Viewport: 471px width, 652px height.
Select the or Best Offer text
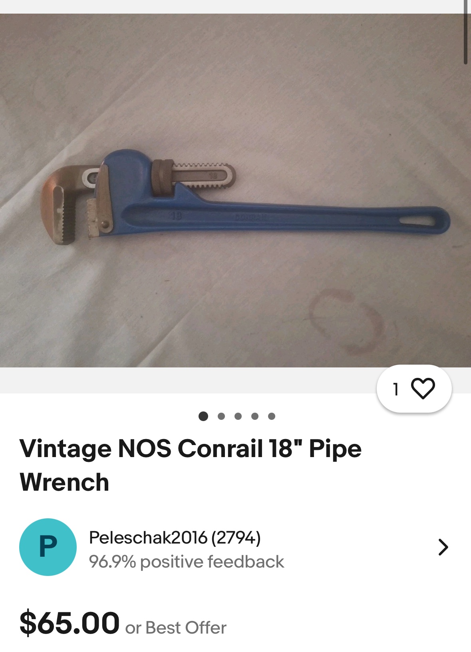(176, 628)
